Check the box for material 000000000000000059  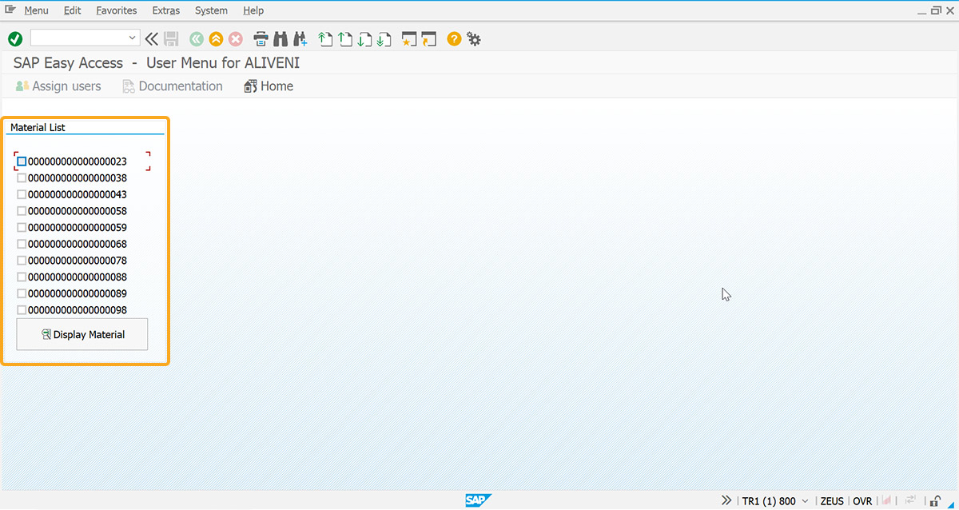22,227
